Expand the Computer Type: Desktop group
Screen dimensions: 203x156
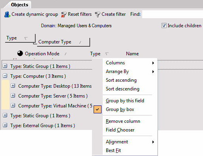[13, 86]
